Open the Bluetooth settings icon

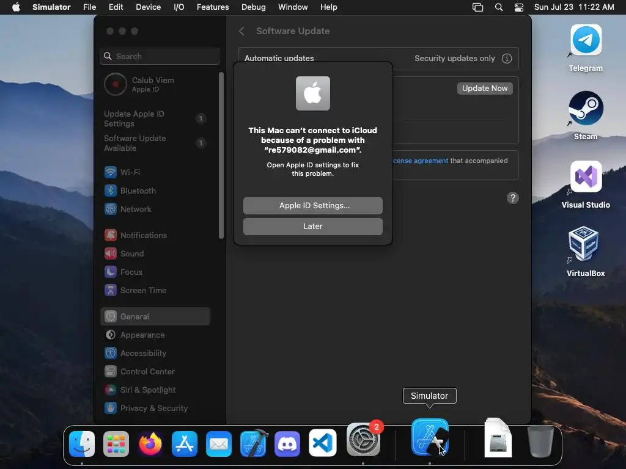tap(111, 191)
